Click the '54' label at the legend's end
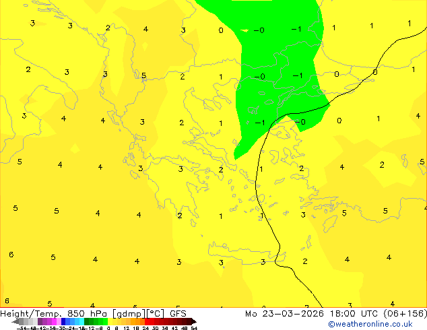427x330 pixels. click(x=194, y=328)
